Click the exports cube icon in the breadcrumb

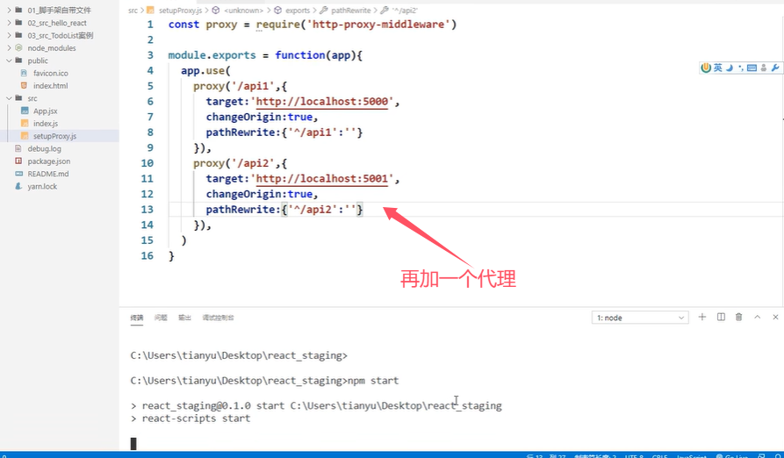[x=278, y=10]
